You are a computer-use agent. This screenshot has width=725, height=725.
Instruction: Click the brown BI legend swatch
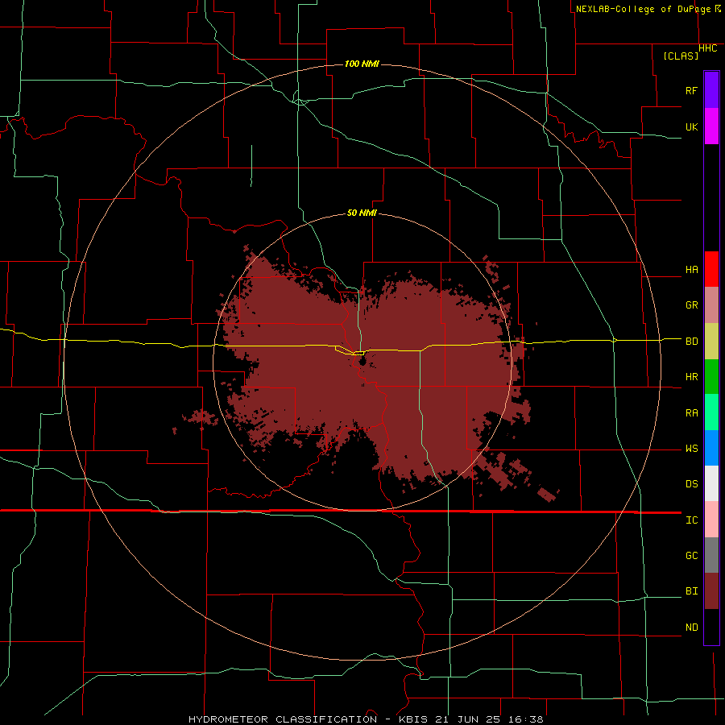tap(711, 591)
